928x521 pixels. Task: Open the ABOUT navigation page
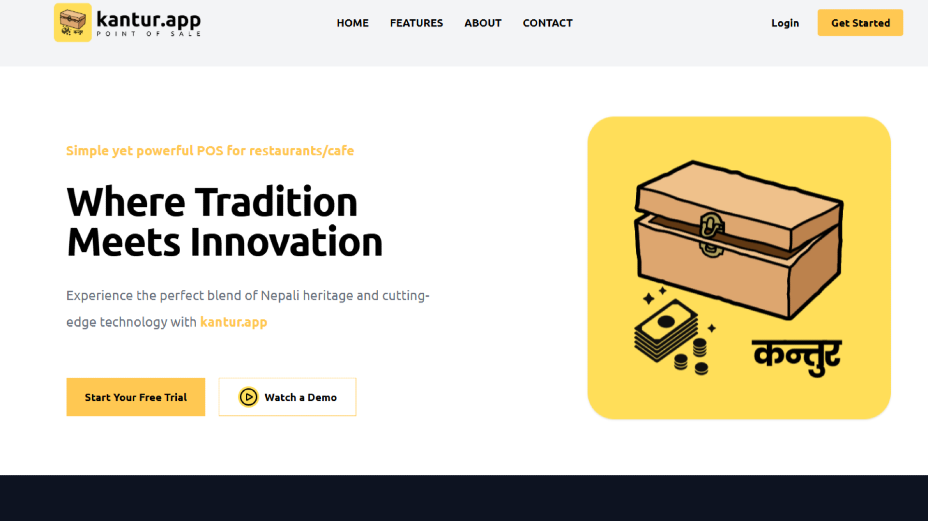pyautogui.click(x=483, y=22)
